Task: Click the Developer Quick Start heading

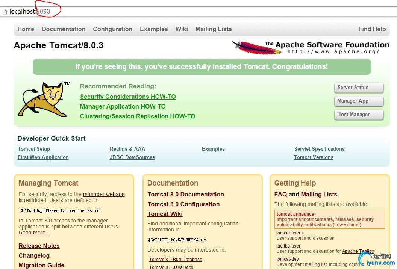Action: 52,138
